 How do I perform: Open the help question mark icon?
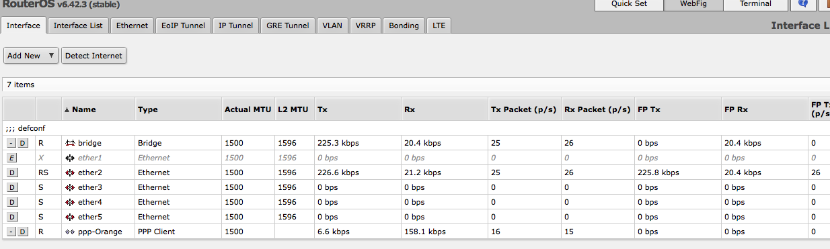pos(803,4)
